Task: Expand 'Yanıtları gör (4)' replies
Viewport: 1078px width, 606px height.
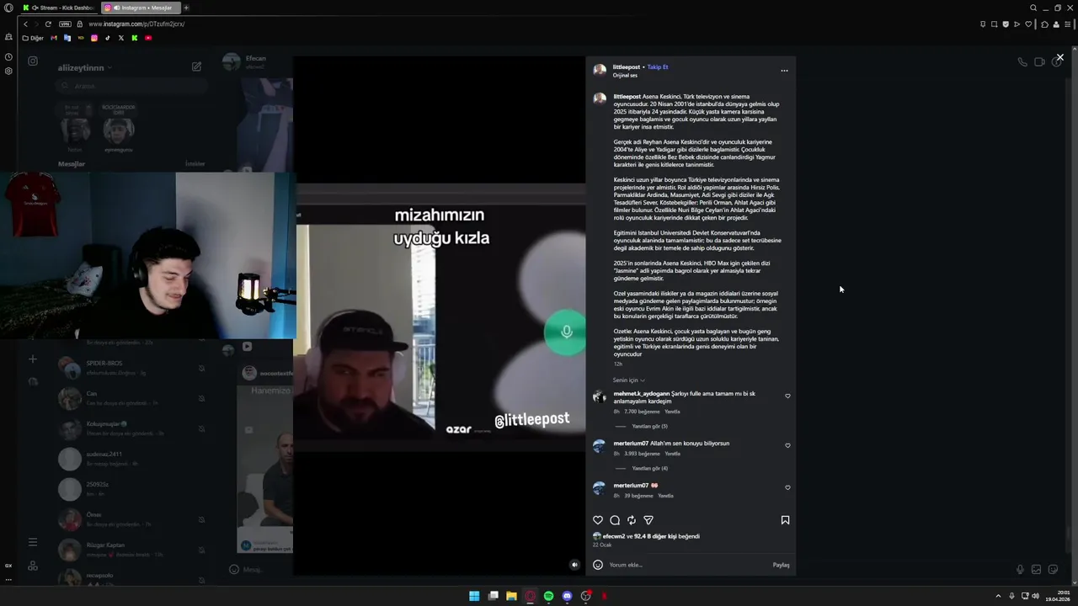Action: [649, 469]
